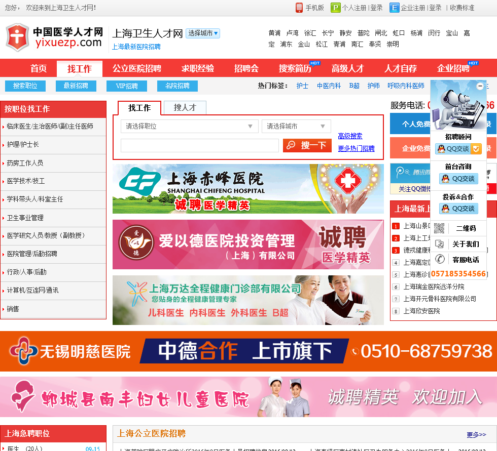
Task: Open 企业招聘 navigation item
Action: coord(453,68)
